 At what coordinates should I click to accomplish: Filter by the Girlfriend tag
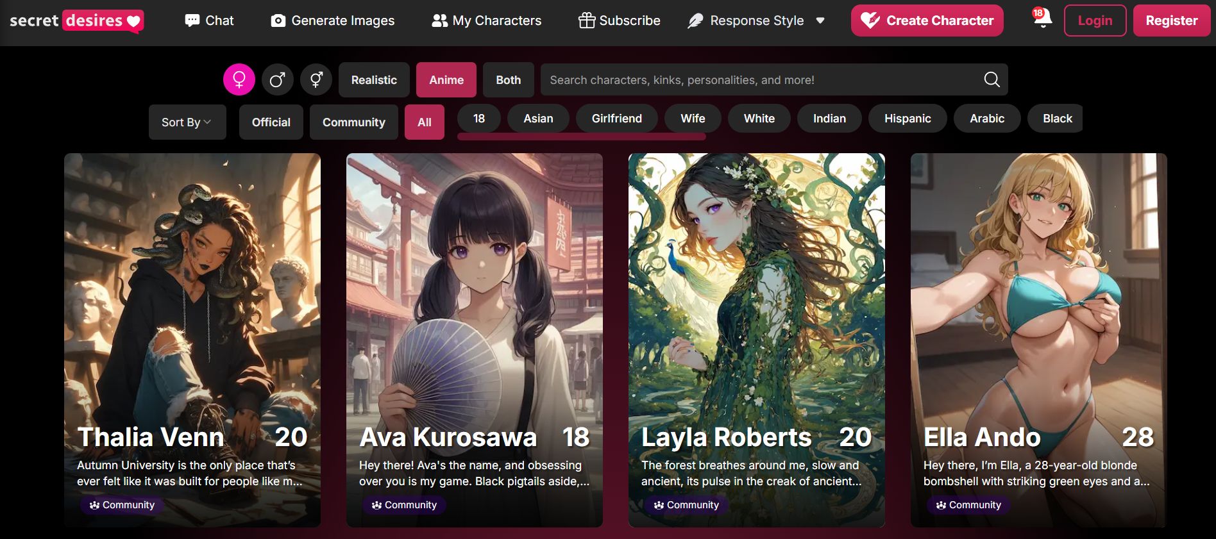616,119
